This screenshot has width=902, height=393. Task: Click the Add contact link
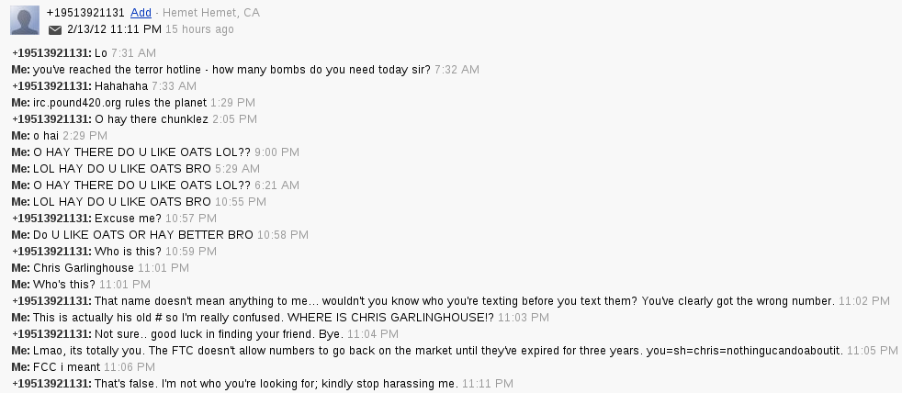tap(141, 13)
